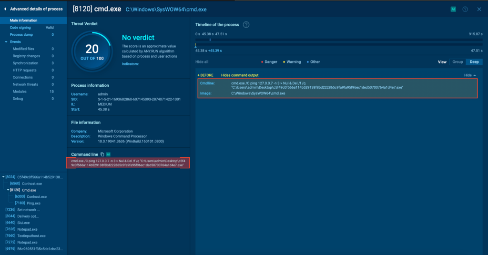Screen dimensions: 488x255
Task: Collapse the 8024 parent process node
Action: [x=3, y=177]
